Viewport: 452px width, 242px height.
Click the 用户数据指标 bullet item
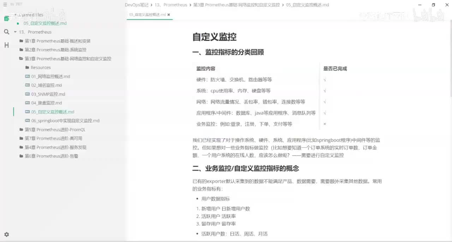pos(215,199)
